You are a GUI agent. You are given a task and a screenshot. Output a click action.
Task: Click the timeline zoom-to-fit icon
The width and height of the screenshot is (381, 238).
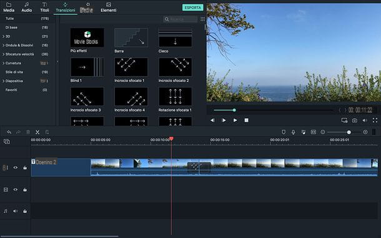[314, 132]
